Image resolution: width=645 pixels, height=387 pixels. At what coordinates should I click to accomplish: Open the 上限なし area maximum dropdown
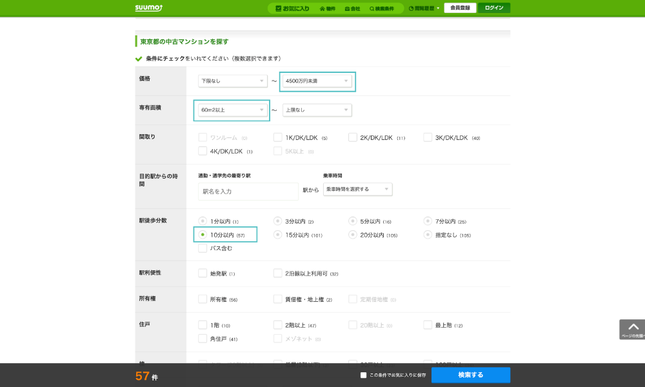point(317,110)
